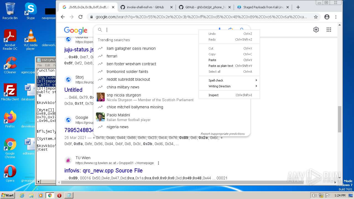The width and height of the screenshot is (354, 199).
Task: Select nigeria news suggestion
Action: point(118,127)
